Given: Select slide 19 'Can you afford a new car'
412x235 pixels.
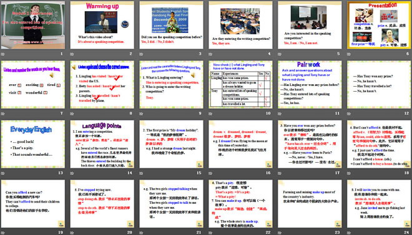Looking at the screenshot, I should point(33,204).
